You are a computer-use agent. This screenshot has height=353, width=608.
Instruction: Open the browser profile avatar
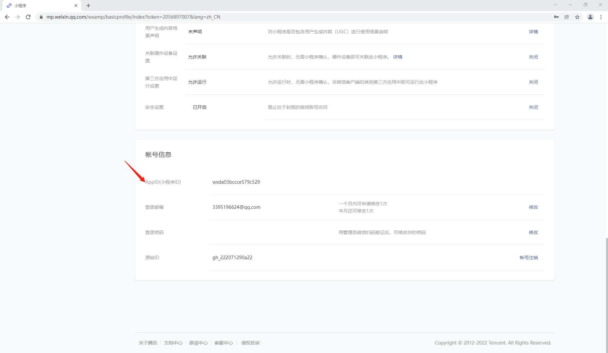pos(590,17)
